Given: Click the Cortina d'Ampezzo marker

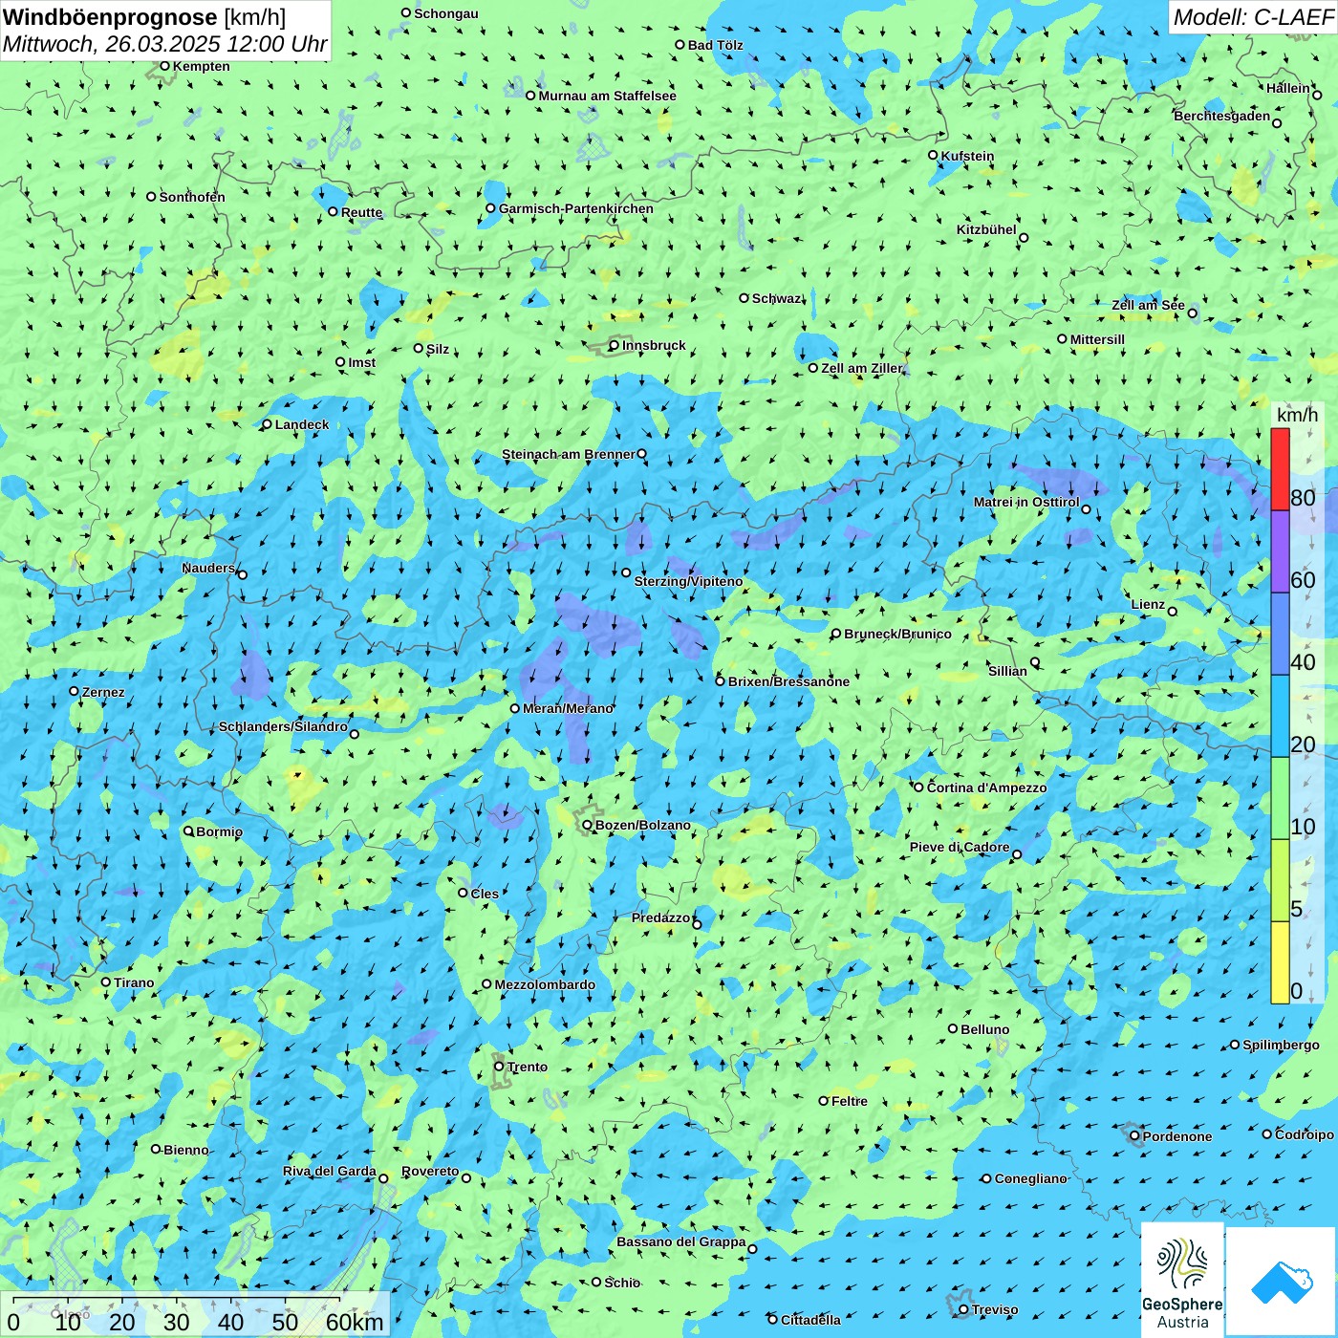Looking at the screenshot, I should coord(919,788).
